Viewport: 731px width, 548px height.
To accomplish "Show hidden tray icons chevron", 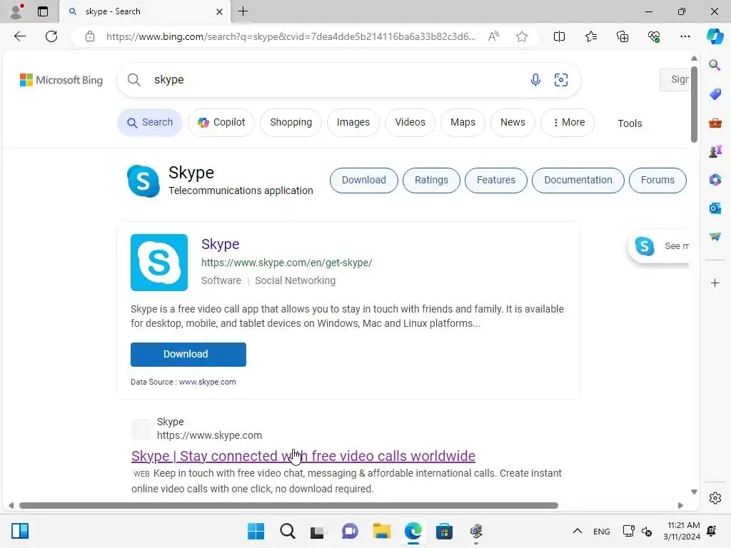I will pos(577,531).
